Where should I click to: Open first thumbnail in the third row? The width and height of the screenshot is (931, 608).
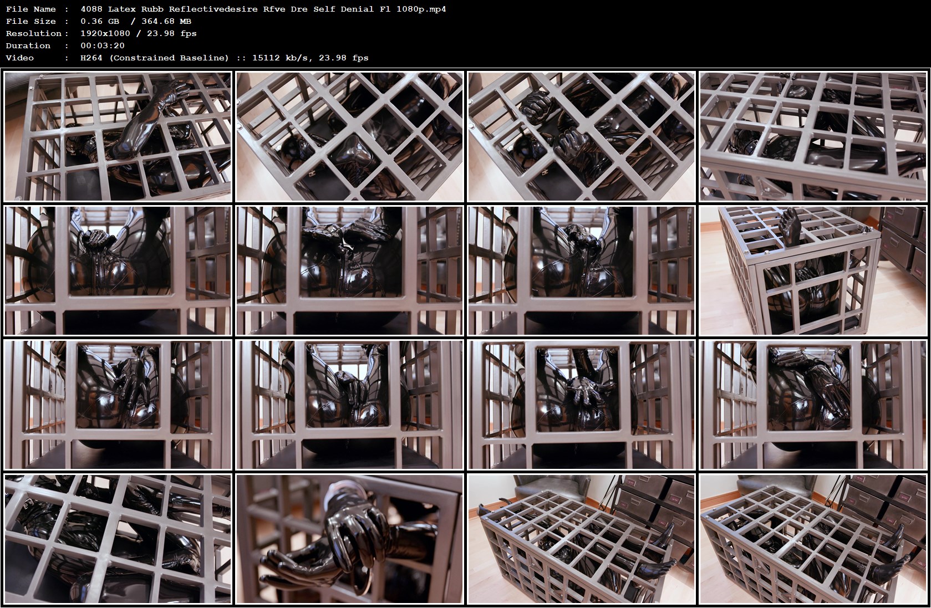pos(118,405)
